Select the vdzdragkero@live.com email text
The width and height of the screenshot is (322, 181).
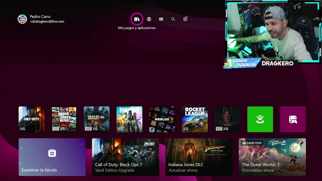pyautogui.click(x=47, y=22)
